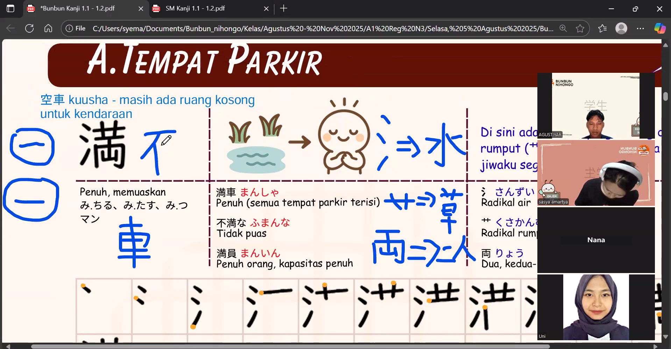The height and width of the screenshot is (349, 671).
Task: Open the zoom magnifier in address bar
Action: click(563, 28)
